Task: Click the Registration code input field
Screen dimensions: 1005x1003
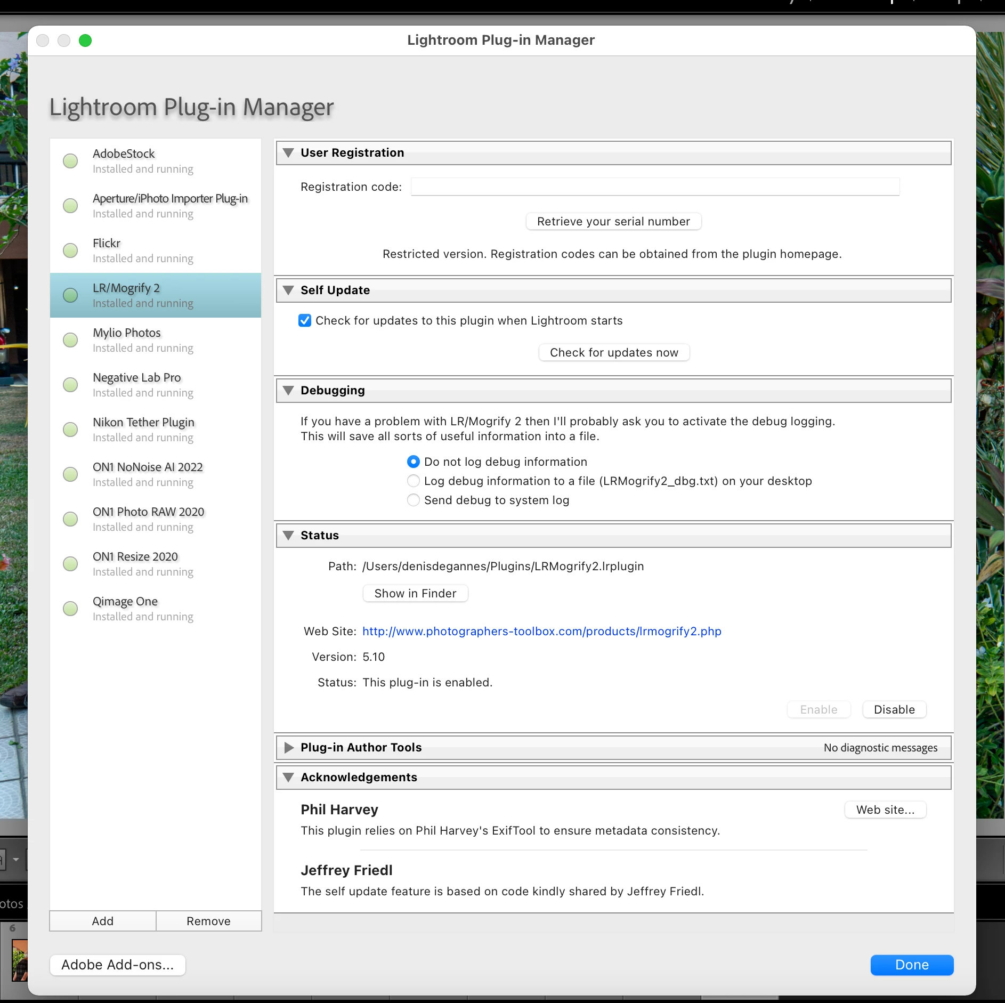Action: [655, 187]
